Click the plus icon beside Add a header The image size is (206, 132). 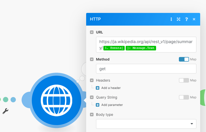click(98, 88)
